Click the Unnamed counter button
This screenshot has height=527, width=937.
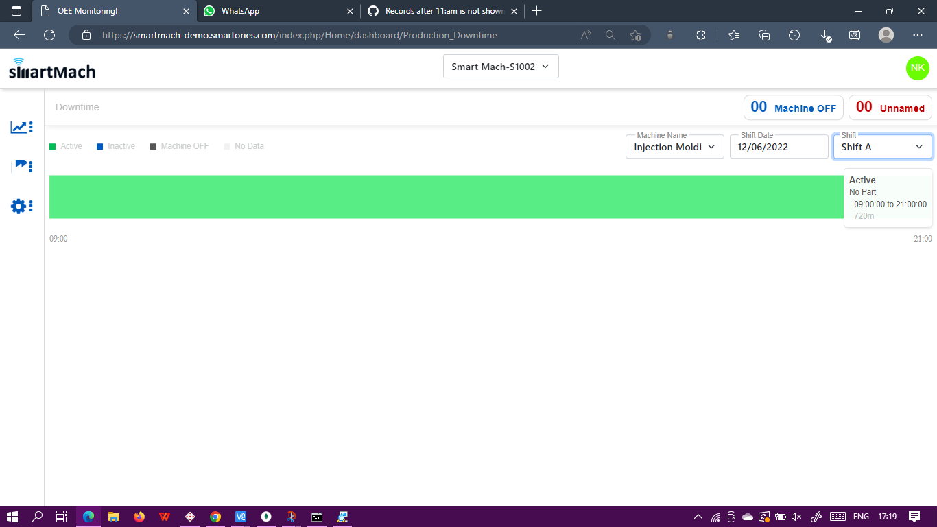coord(890,107)
